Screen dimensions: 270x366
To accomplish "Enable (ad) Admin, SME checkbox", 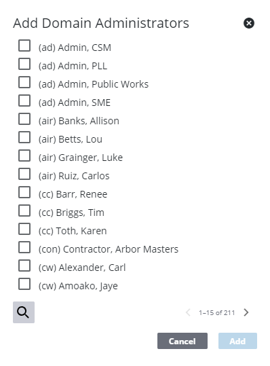I will point(24,100).
